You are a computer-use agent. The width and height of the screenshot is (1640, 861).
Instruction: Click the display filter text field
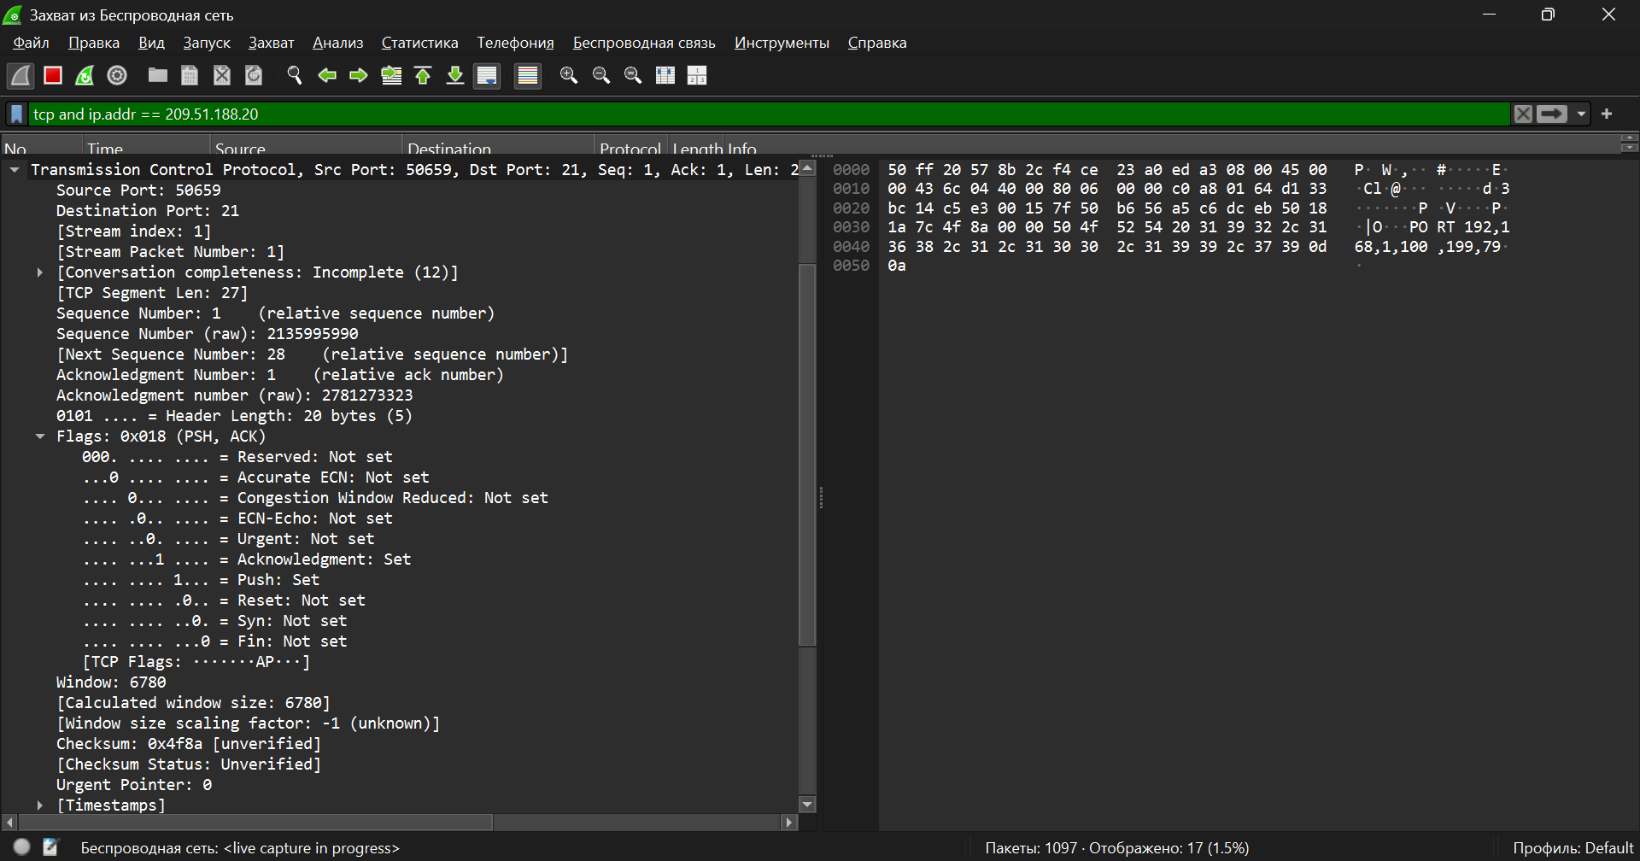pyautogui.click(x=769, y=114)
